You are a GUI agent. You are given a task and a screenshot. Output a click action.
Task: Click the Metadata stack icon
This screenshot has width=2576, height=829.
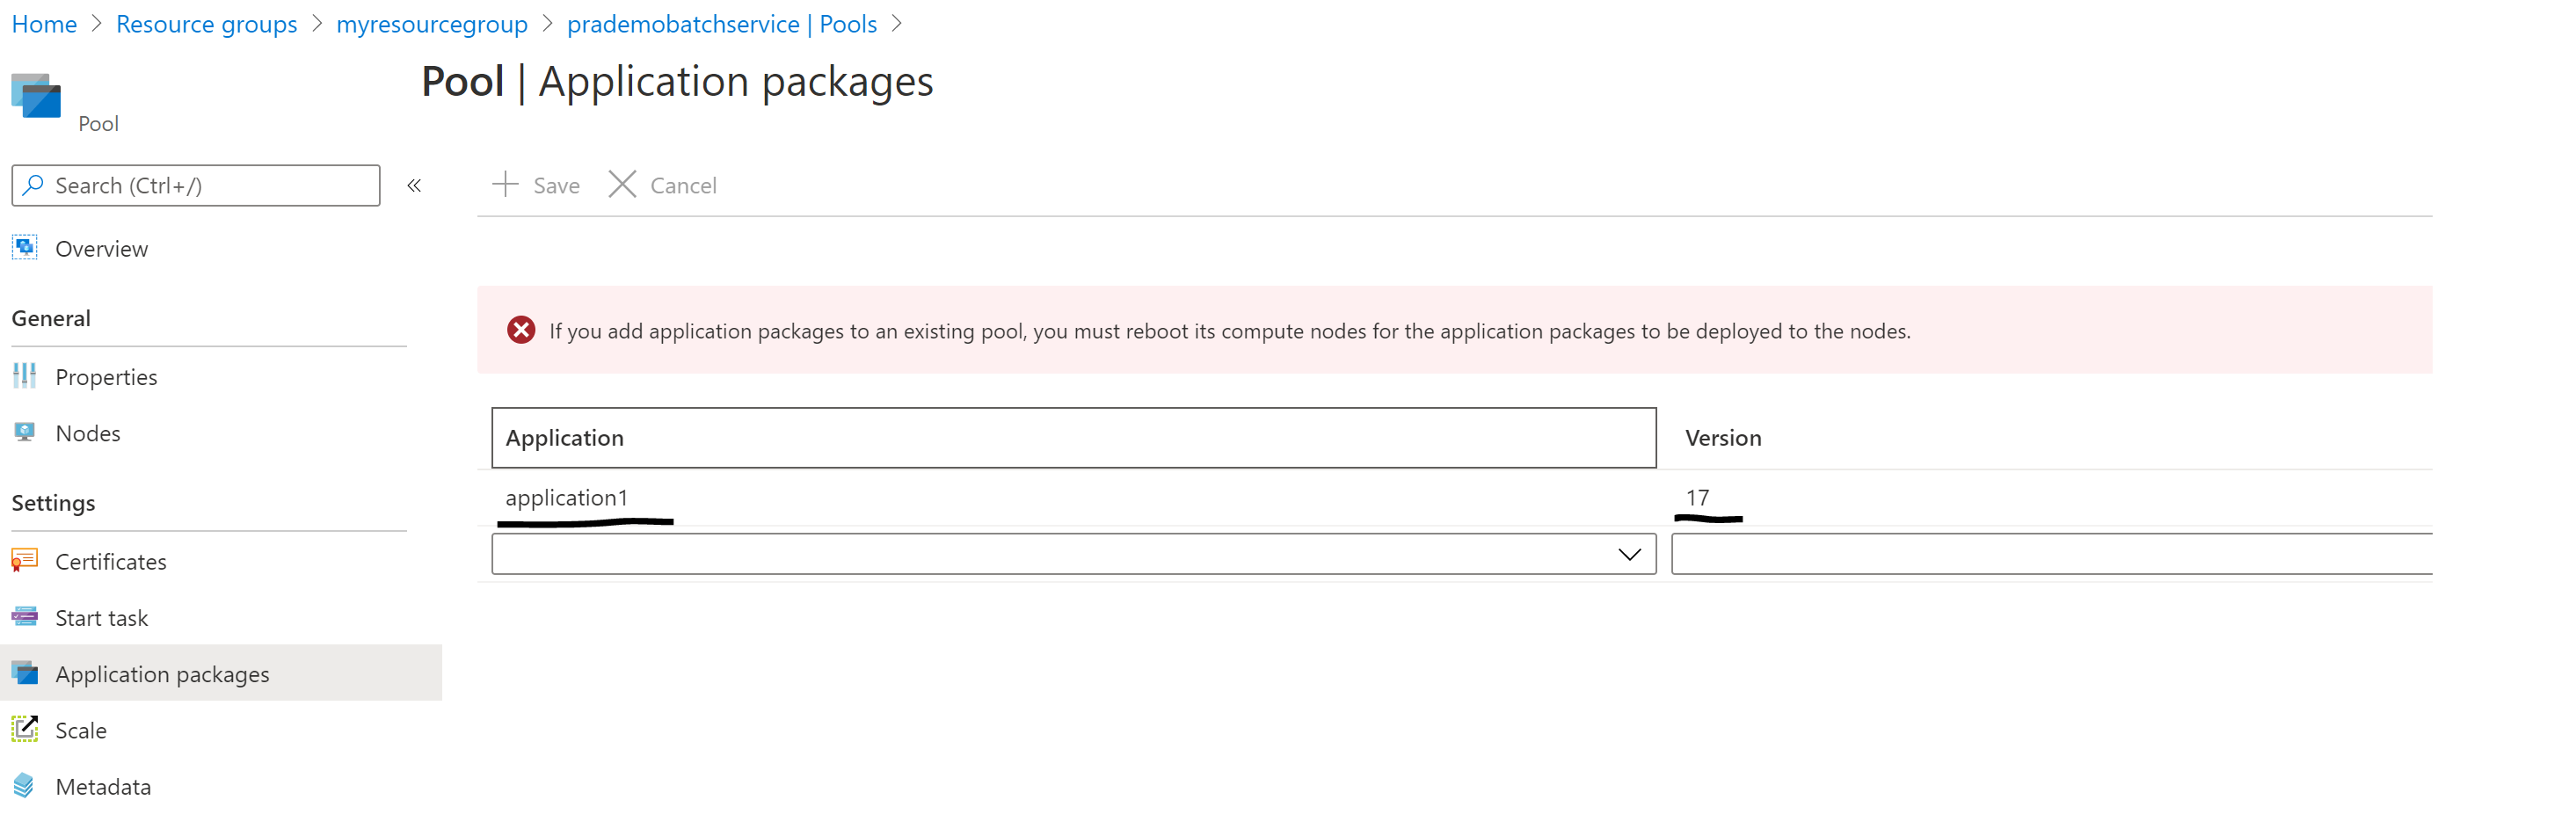(x=25, y=786)
